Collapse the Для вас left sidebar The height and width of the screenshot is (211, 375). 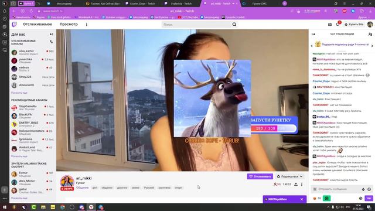tap(52, 34)
